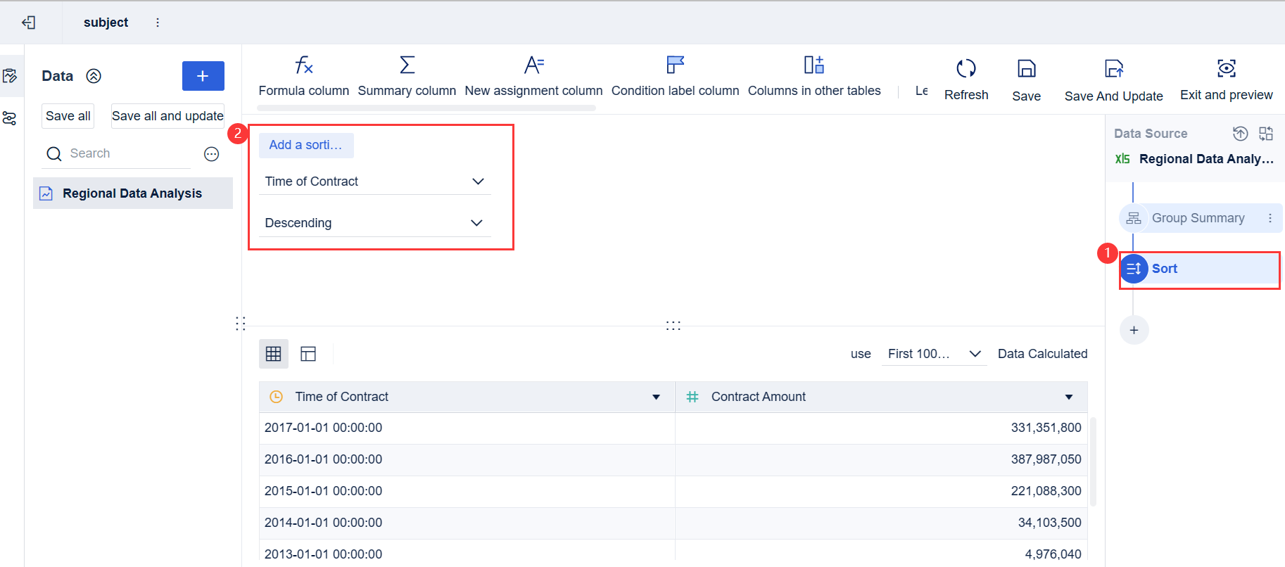1285x567 pixels.
Task: Select Columns in other tables
Action: (814, 66)
